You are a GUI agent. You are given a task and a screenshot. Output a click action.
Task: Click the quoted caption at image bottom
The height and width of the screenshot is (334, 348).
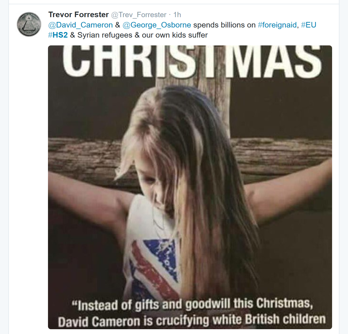(x=192, y=313)
